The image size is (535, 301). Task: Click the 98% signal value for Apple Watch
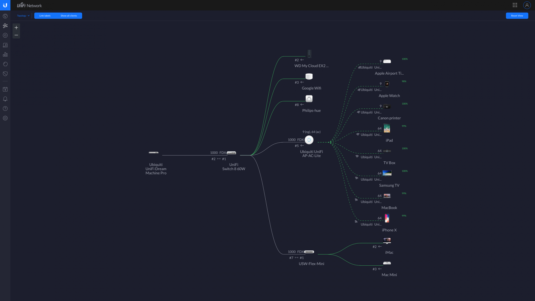pyautogui.click(x=404, y=81)
